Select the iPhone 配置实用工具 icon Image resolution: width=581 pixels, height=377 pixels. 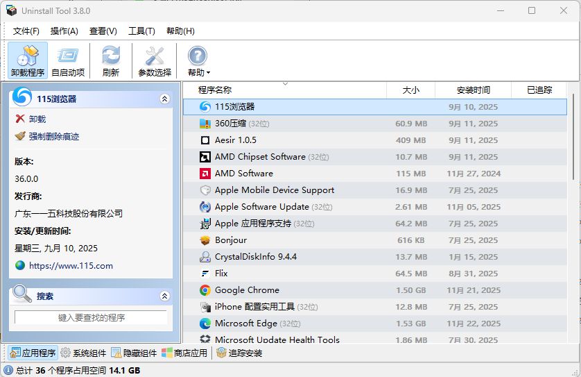tap(205, 307)
